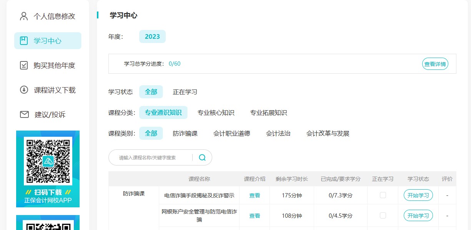Click the magnifier search icon

coord(202,157)
